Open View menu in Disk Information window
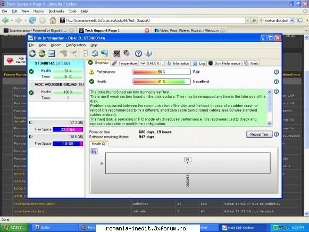Screen dimensions: 309x232 coord(42,45)
